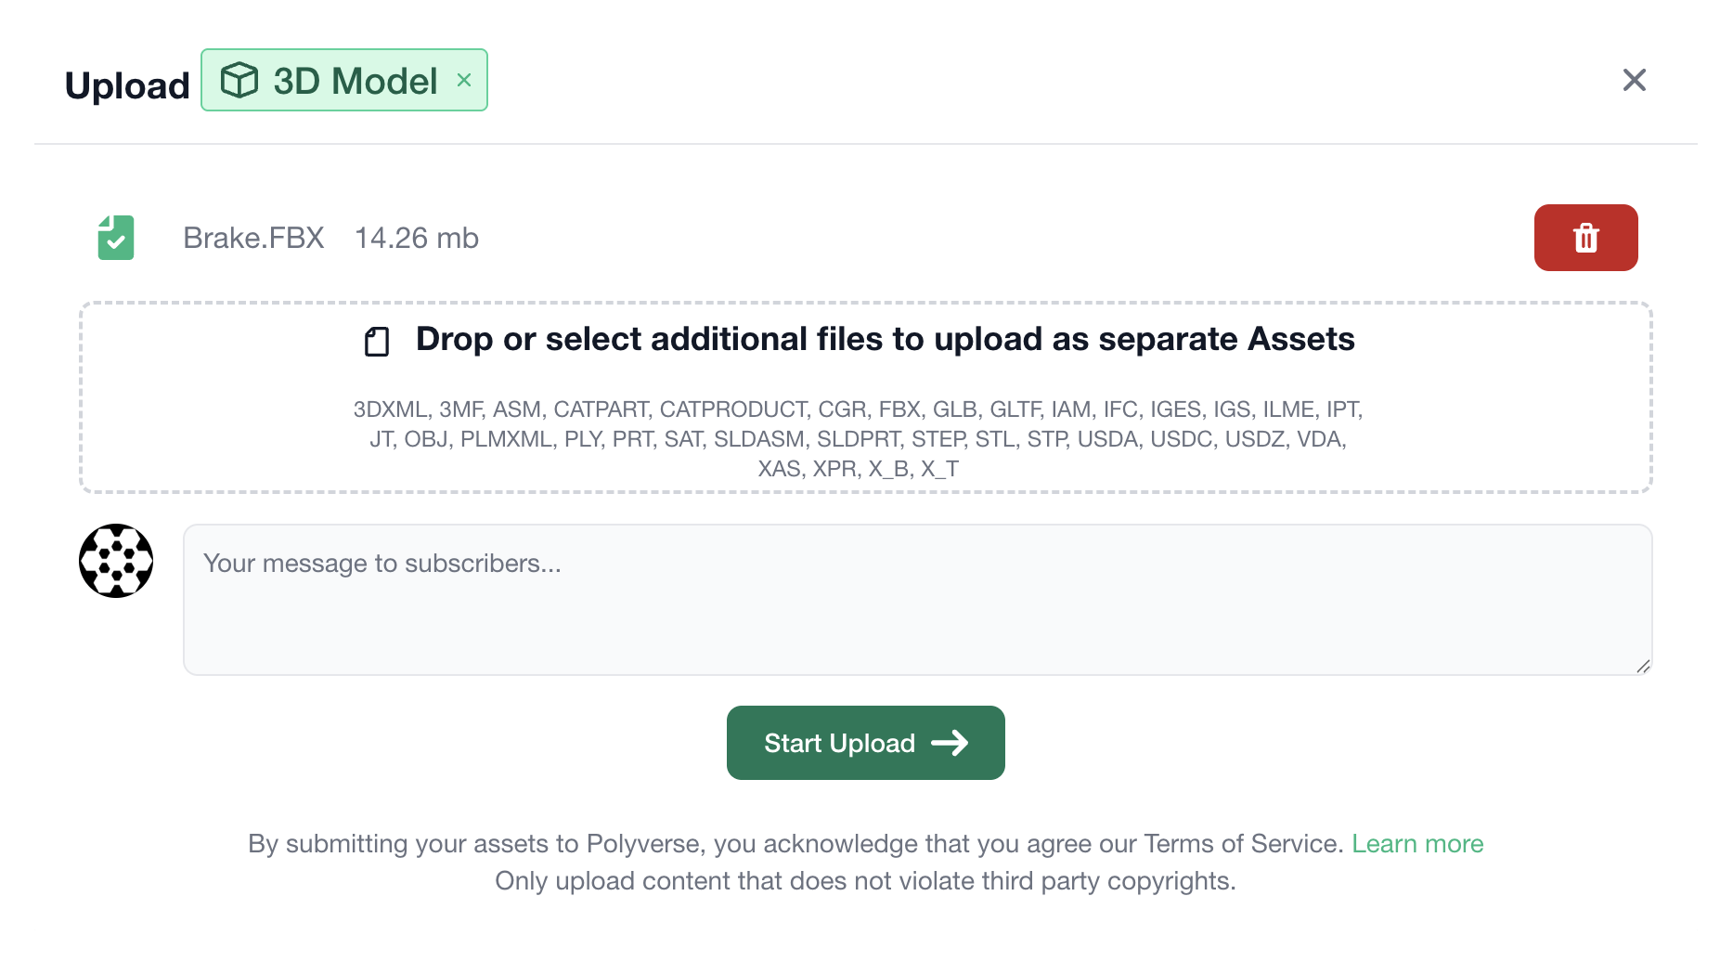Click the textarea resize handle

(1643, 667)
